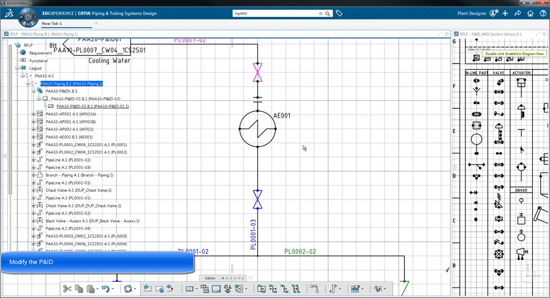Viewport: 550px width, 298px height.
Task: Select the AE001 heat exchanger symbol
Action: pyautogui.click(x=257, y=129)
